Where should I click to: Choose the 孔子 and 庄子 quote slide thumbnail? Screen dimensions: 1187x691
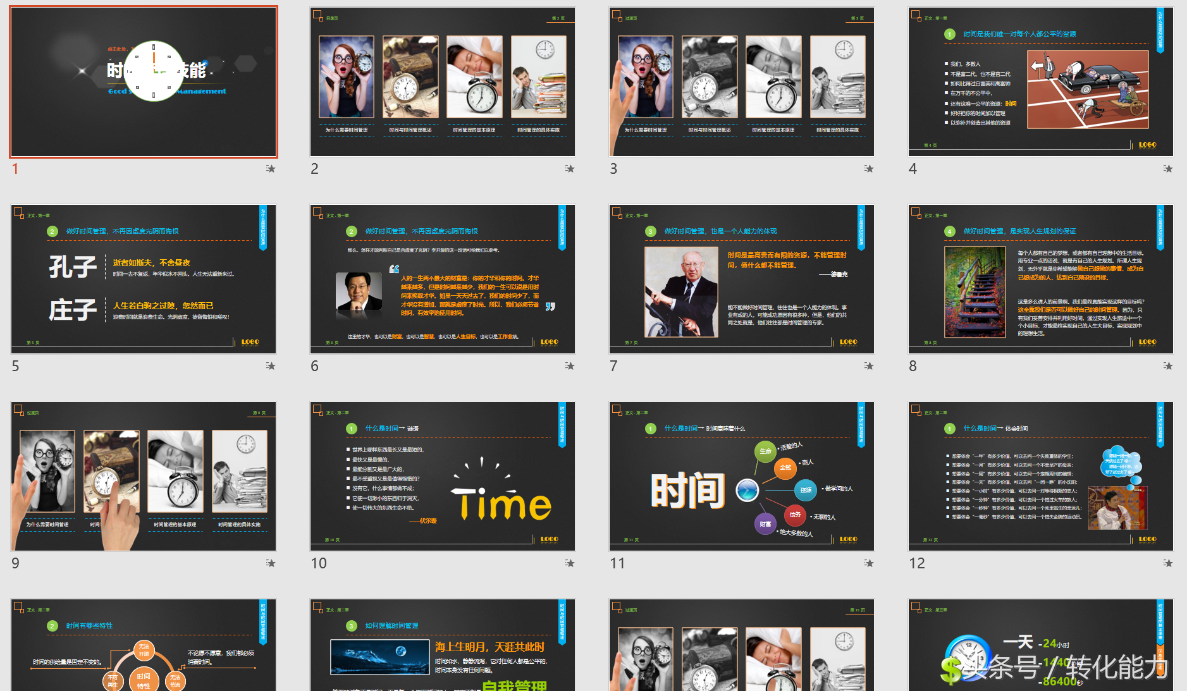click(x=144, y=279)
